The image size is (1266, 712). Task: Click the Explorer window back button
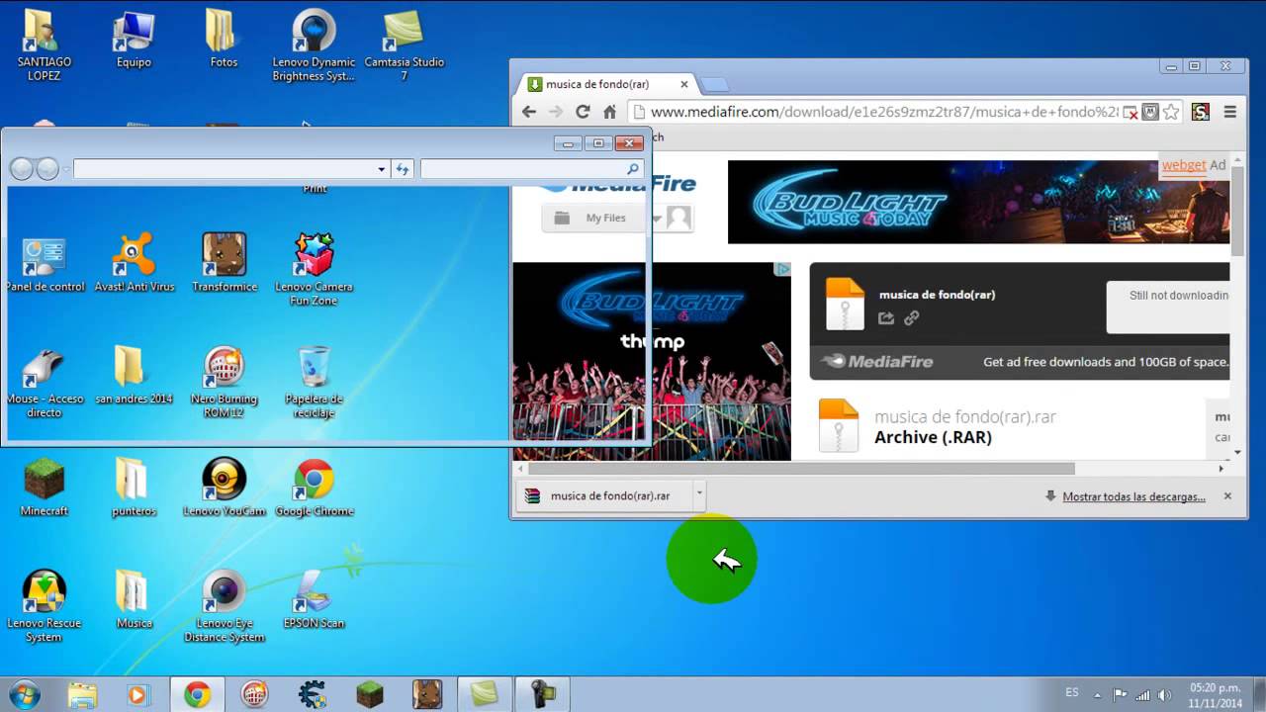pyautogui.click(x=21, y=169)
